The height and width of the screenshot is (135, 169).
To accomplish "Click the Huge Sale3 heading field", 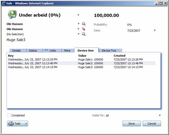I will pyautogui.click(x=16, y=40).
